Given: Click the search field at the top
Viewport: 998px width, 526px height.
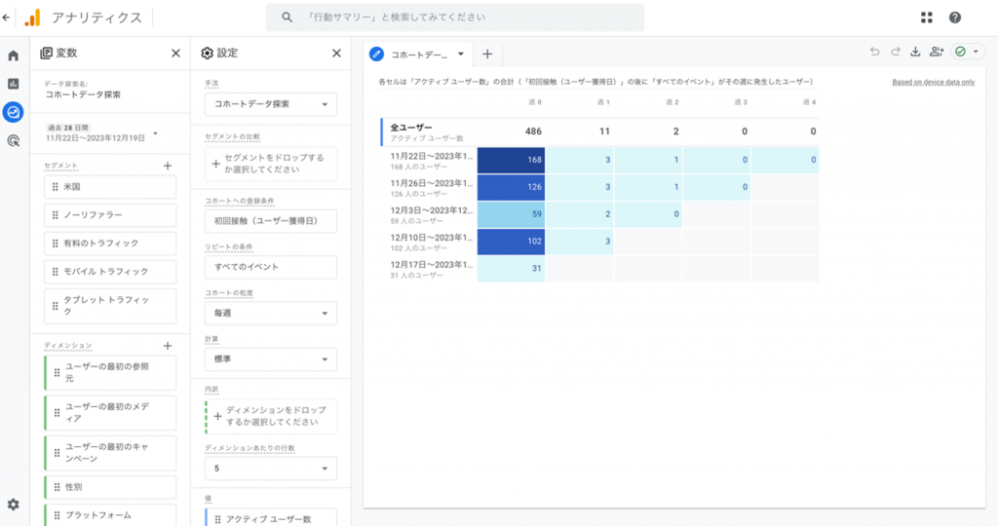Looking at the screenshot, I should tap(454, 18).
